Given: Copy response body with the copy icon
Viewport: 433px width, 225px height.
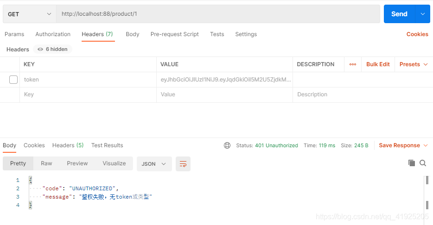Looking at the screenshot, I should tap(412, 163).
